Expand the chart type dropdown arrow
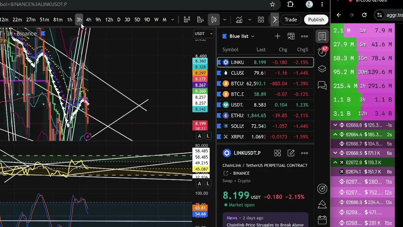The width and height of the screenshot is (403, 227). (x=224, y=20)
